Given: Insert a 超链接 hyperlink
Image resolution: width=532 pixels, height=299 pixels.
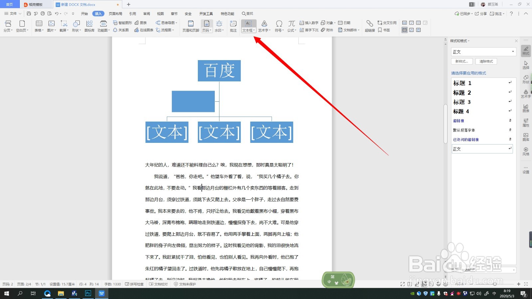Looking at the screenshot, I should coord(370,26).
